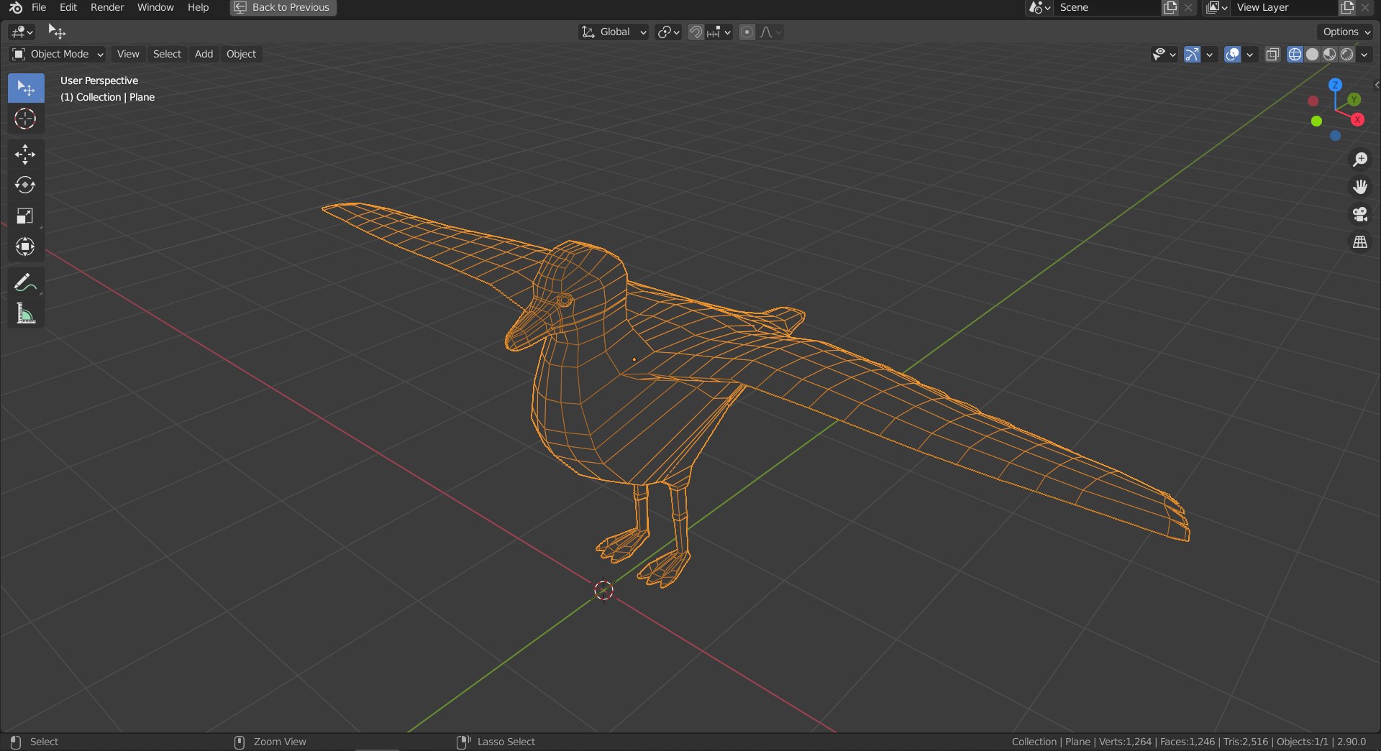Select the Select Box tool

point(26,88)
